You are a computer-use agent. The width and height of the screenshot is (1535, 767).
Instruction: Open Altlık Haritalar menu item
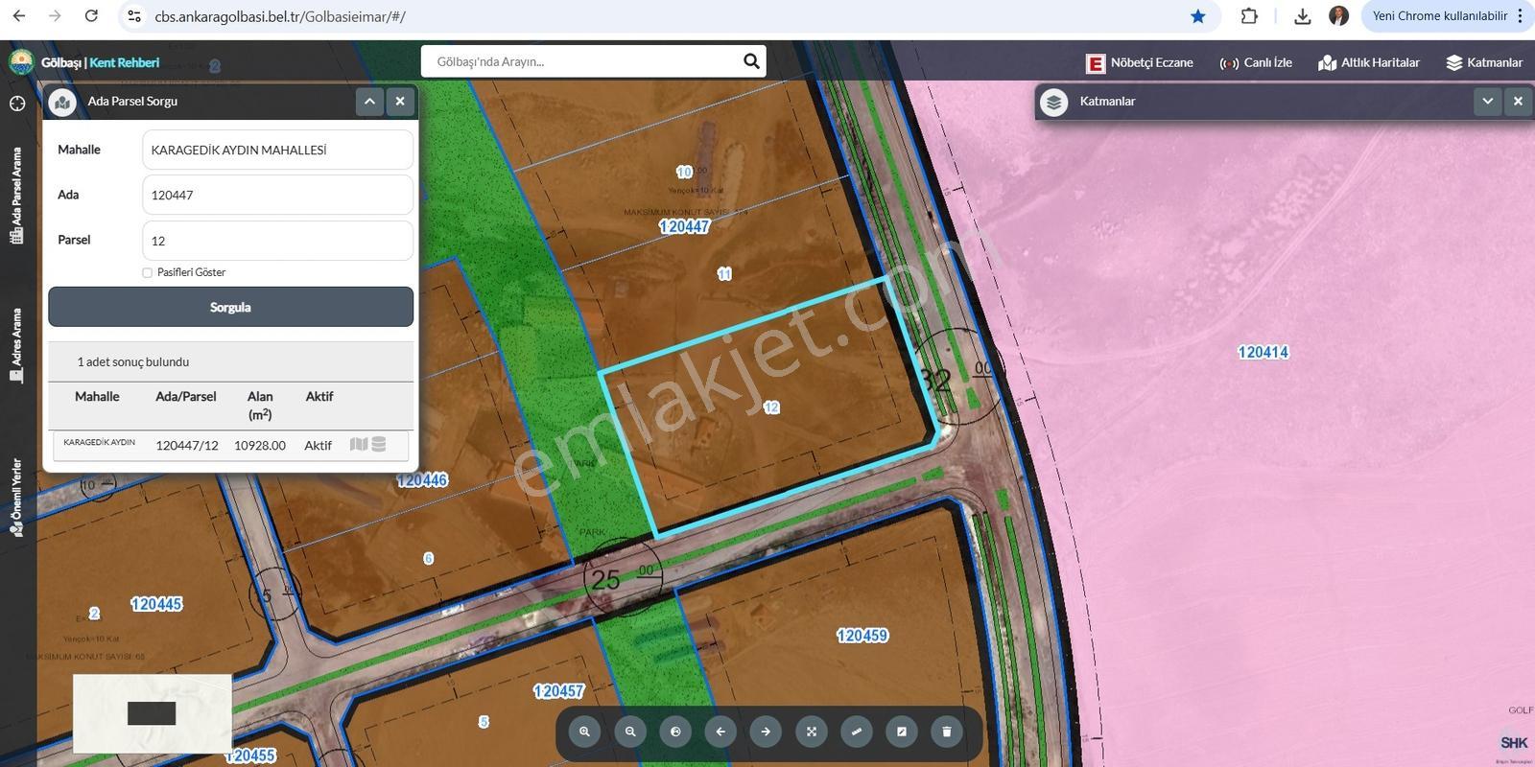(x=1369, y=62)
